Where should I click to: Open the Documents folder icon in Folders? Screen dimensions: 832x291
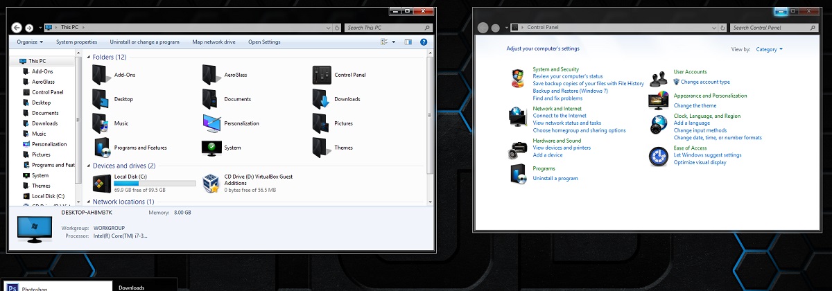click(x=211, y=98)
